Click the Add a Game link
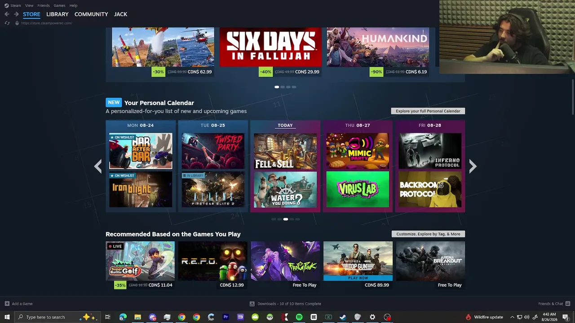Viewport: 575px width, 323px height. click(x=22, y=304)
